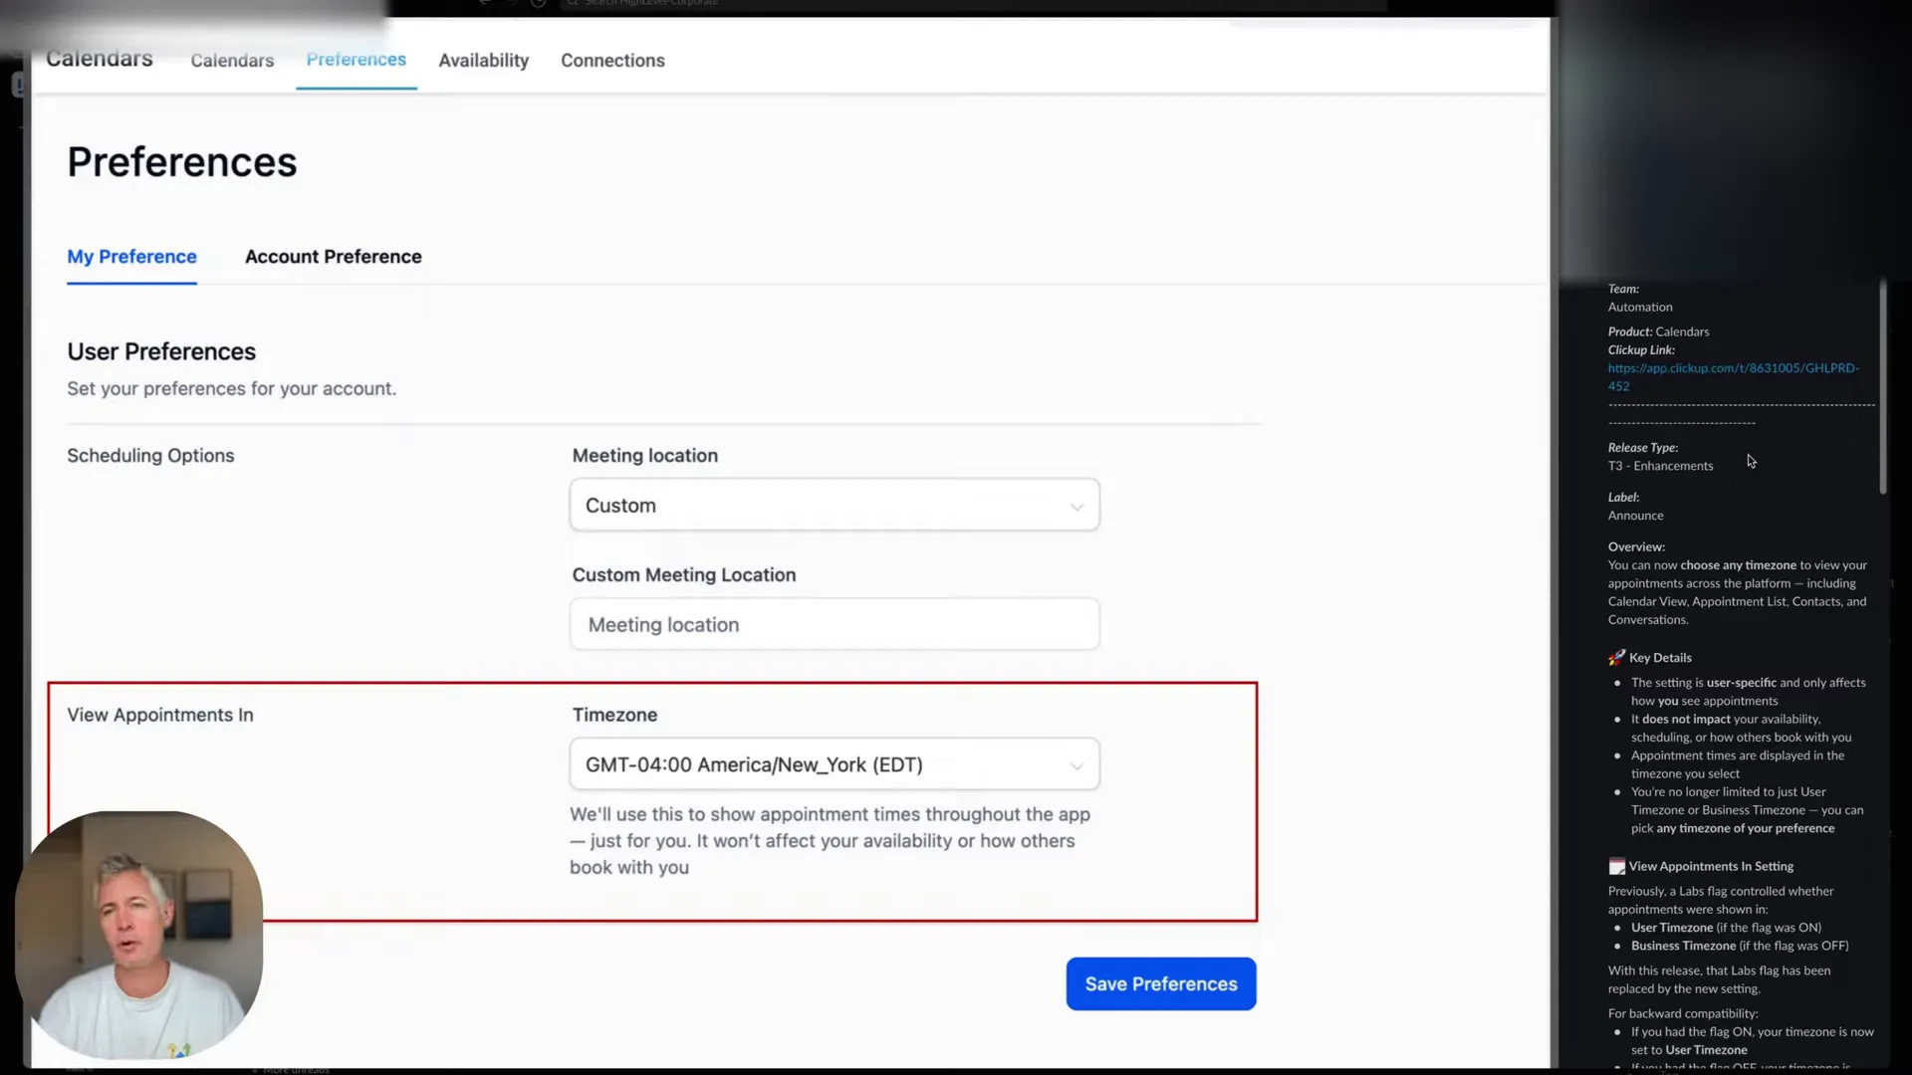Click the User Preferences section heading
1912x1075 pixels.
[161, 351]
